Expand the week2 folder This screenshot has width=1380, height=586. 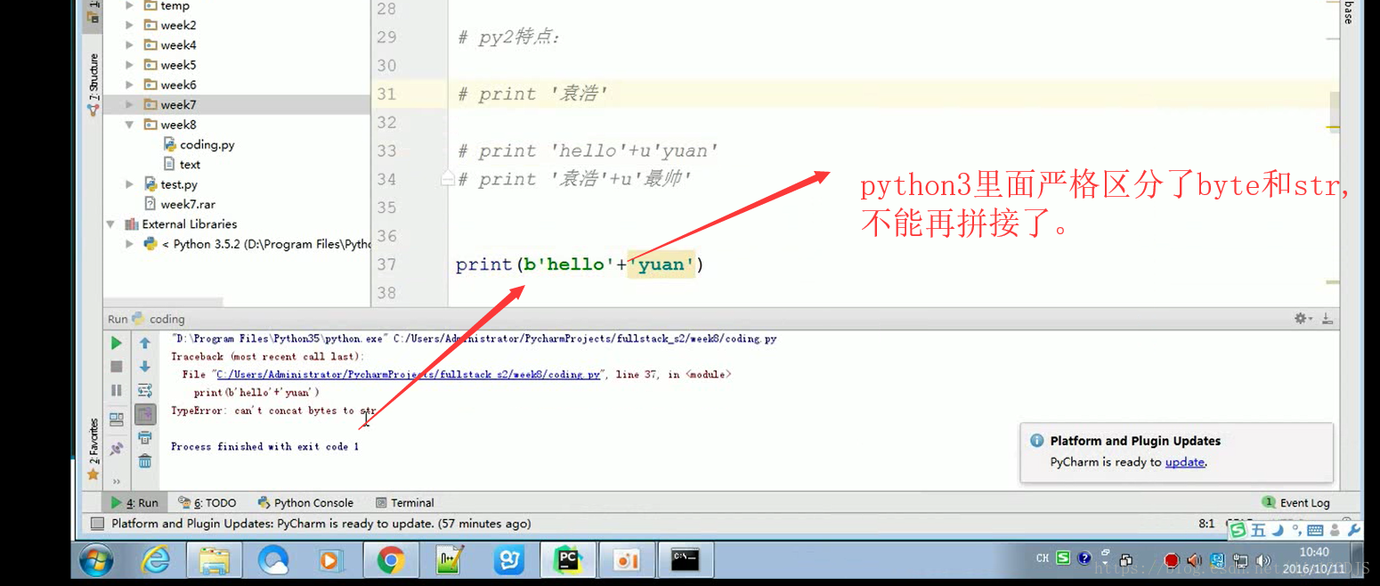click(130, 25)
